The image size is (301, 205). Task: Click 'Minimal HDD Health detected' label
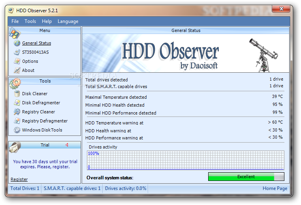tap(115, 105)
